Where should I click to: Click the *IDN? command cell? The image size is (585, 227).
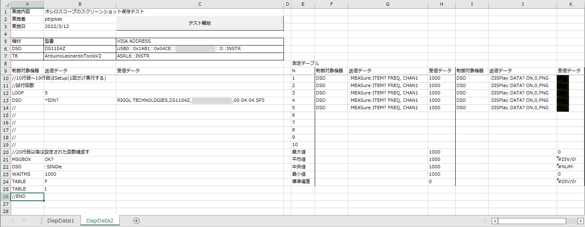click(80, 101)
